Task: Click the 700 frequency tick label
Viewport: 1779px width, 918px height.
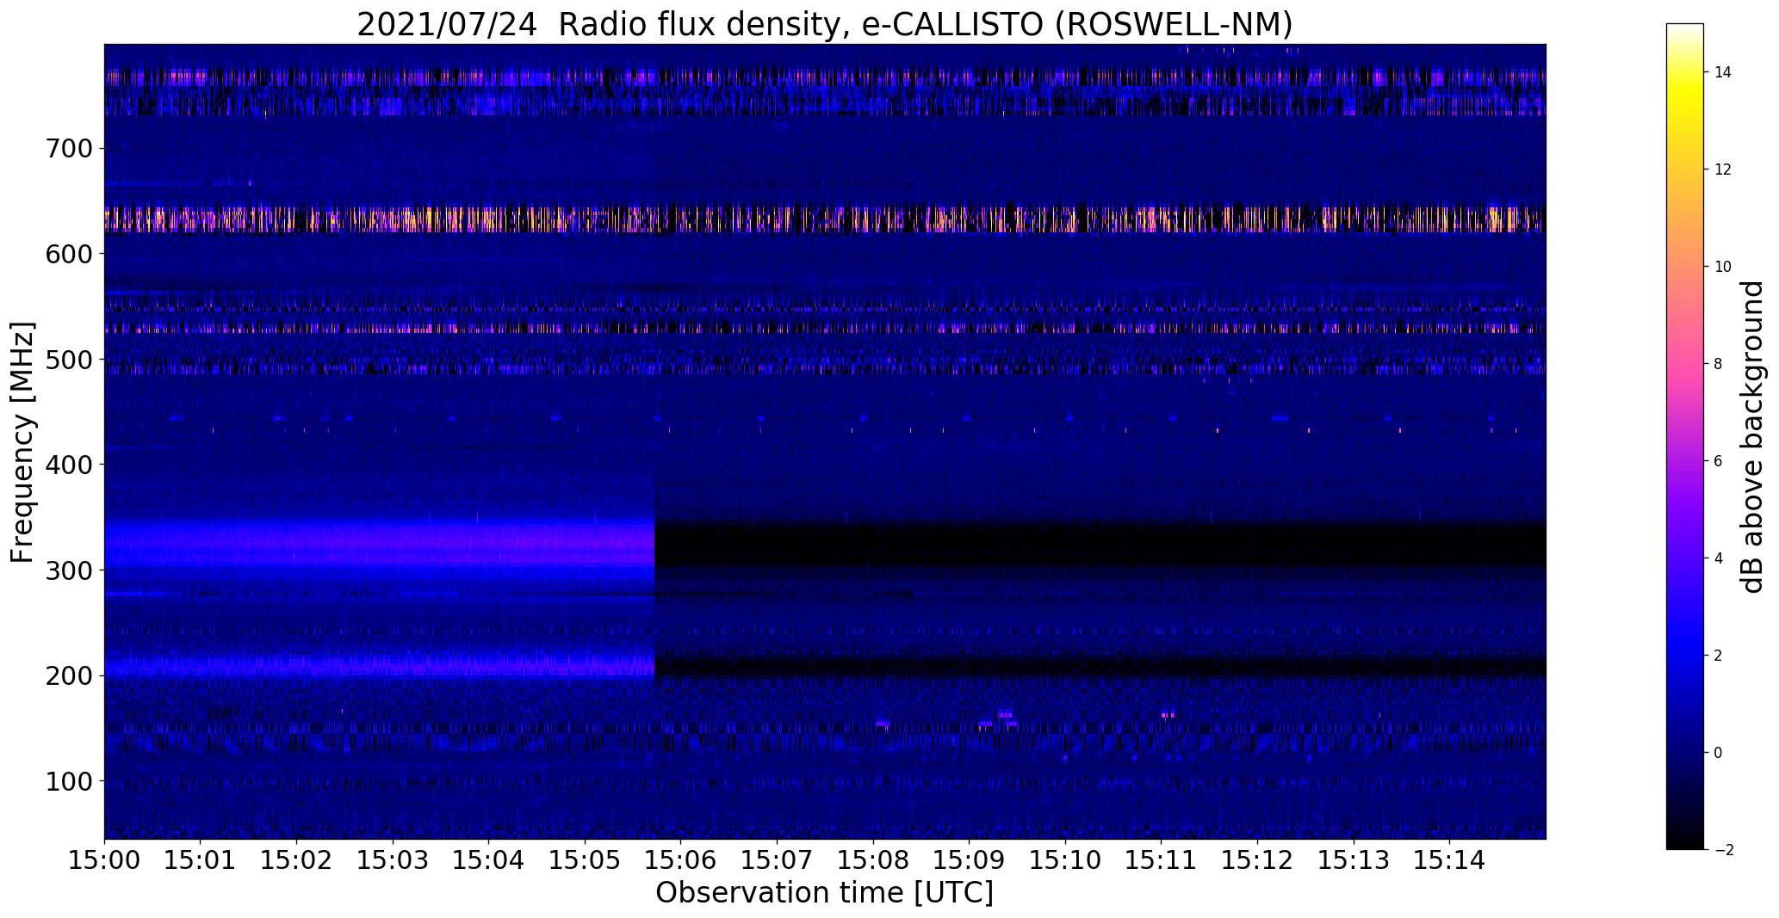Action: tap(68, 149)
